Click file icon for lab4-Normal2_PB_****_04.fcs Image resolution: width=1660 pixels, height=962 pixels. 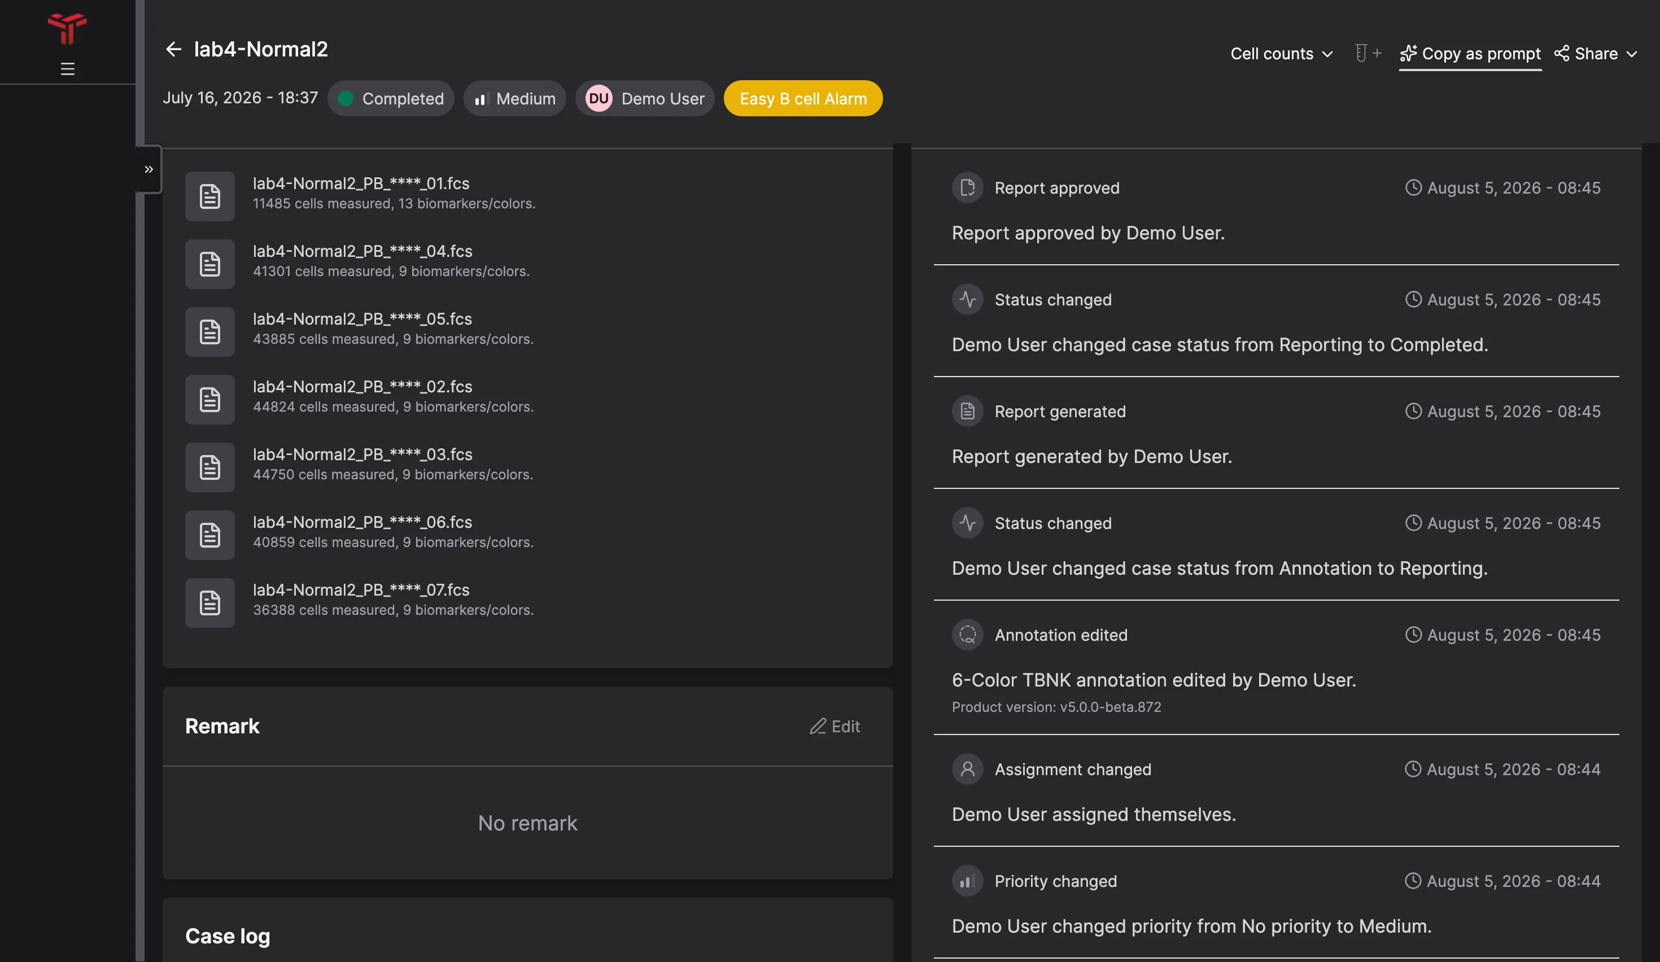(209, 264)
